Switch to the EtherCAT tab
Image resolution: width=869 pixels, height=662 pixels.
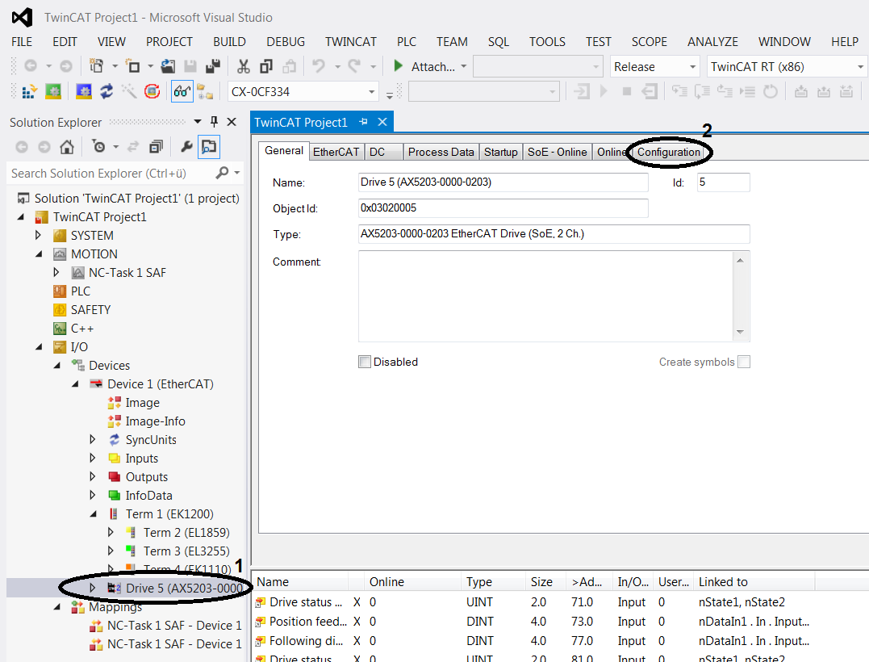point(336,152)
